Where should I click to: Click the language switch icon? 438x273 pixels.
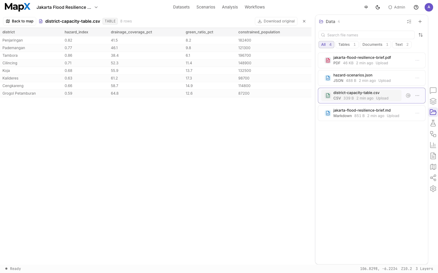coord(366,7)
